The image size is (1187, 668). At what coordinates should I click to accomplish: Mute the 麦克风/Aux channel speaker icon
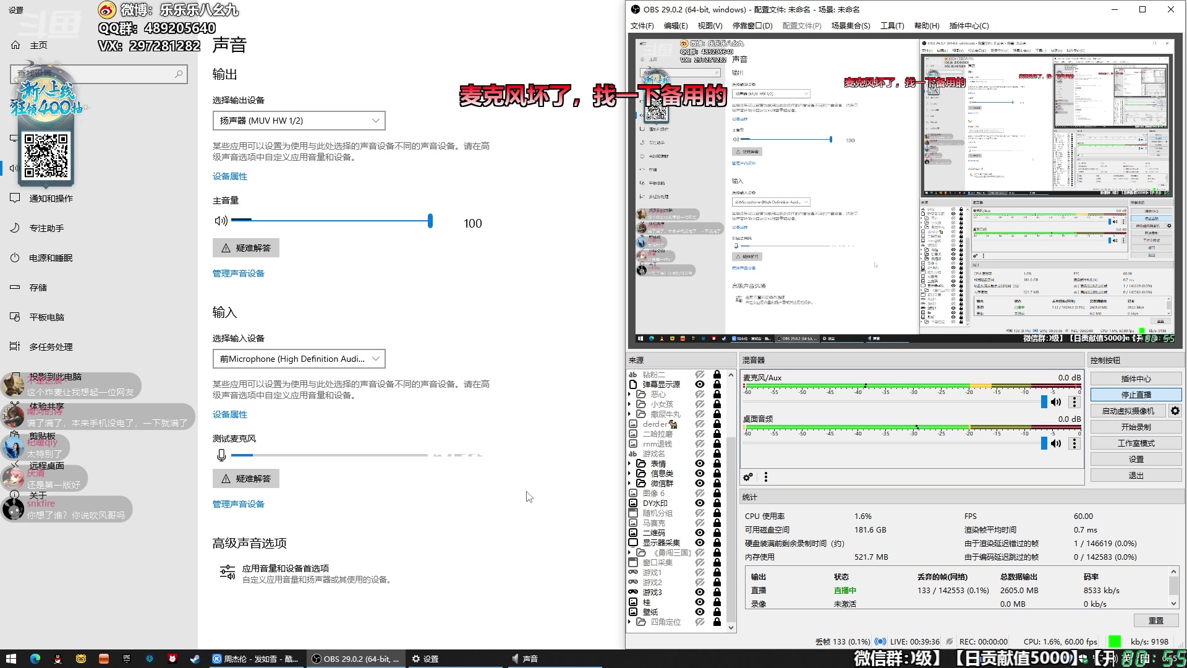pyautogui.click(x=1056, y=402)
